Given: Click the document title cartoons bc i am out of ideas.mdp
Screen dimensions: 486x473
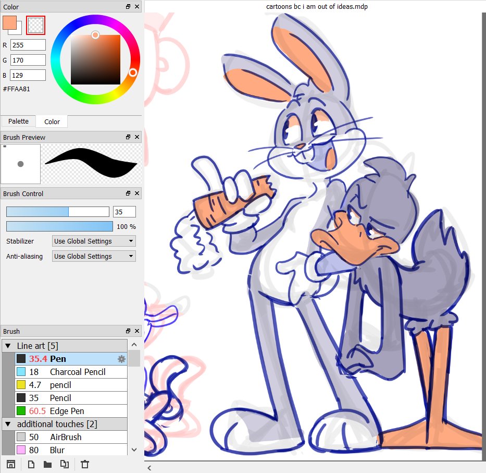Looking at the screenshot, I should (x=317, y=6).
